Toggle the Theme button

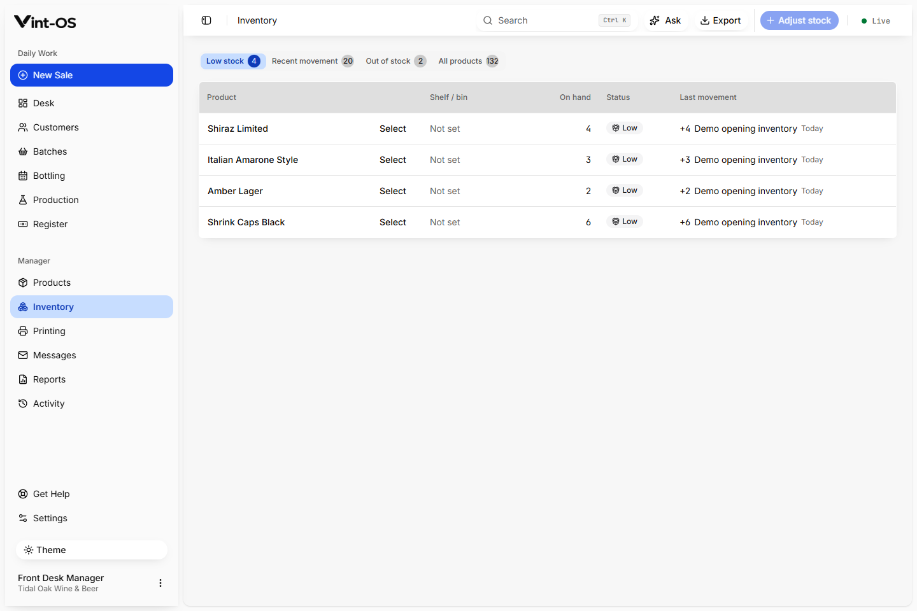coord(92,550)
